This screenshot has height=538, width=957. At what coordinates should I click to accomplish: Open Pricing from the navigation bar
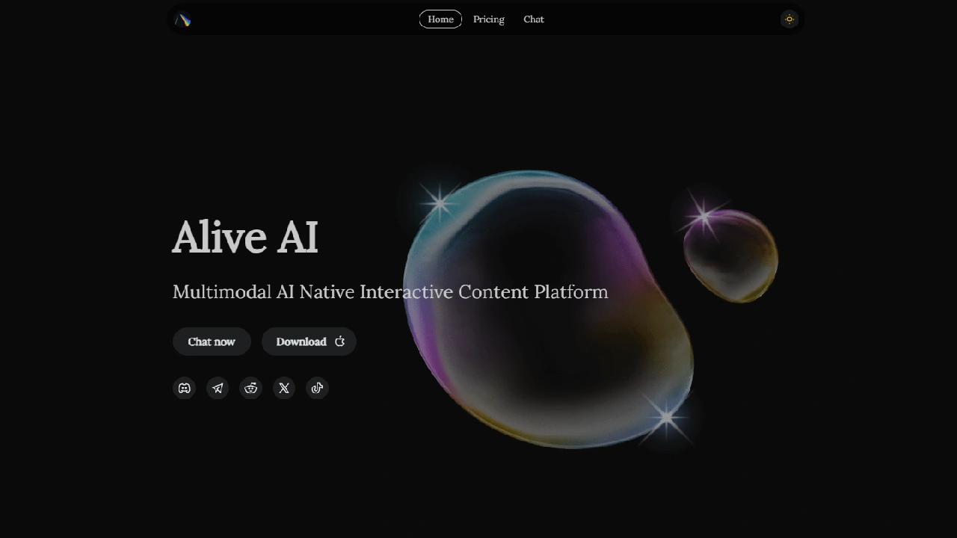tap(488, 19)
